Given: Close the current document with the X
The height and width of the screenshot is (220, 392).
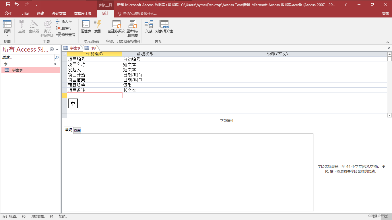Looking at the screenshot, I should [x=389, y=48].
